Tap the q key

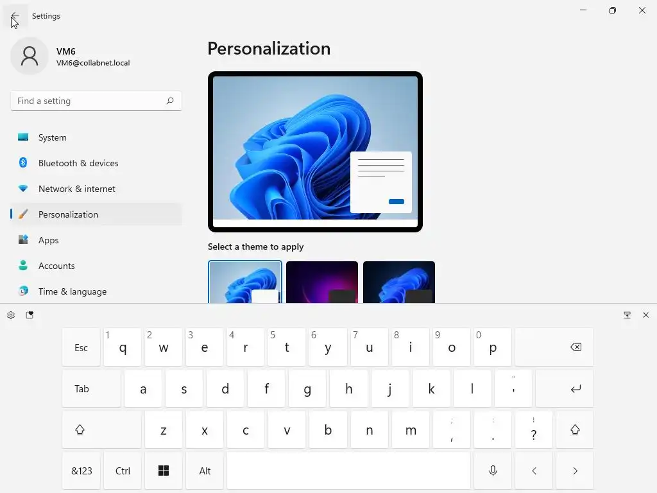[123, 347]
